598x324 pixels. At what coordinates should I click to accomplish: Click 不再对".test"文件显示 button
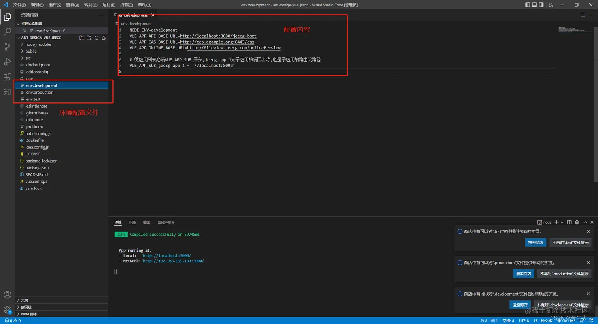pos(570,243)
